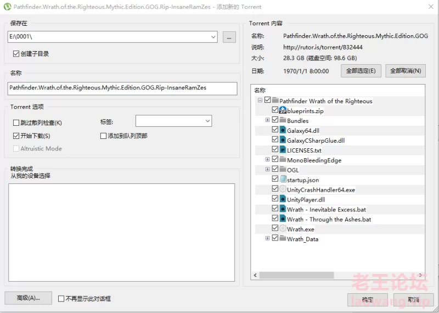Check 不再显示此对话框 checkbox

(x=61, y=299)
